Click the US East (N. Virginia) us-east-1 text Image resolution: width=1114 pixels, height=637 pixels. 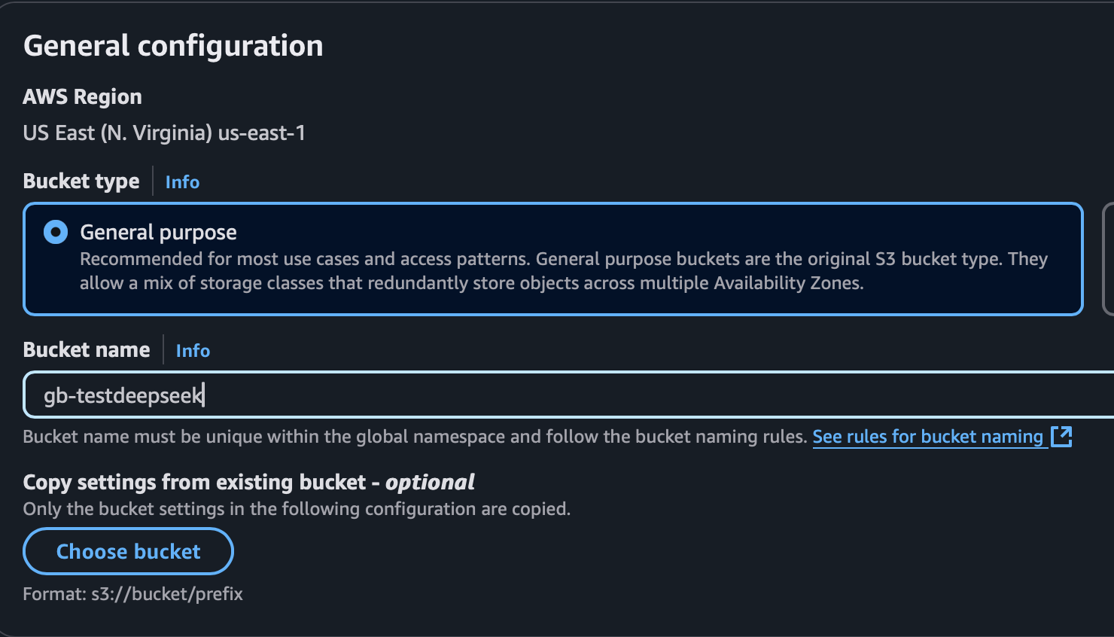[164, 133]
